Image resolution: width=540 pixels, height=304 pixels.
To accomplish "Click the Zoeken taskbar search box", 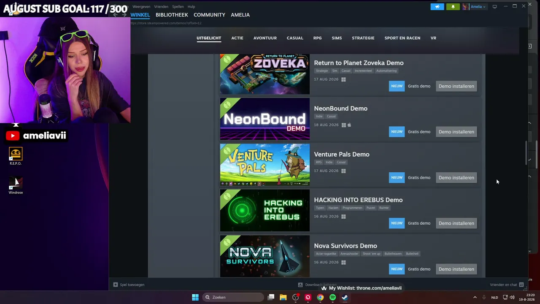I will tap(233, 297).
